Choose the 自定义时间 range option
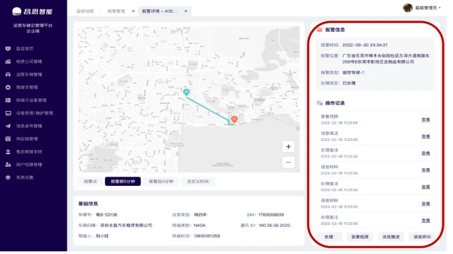Screen dimensions: 453x254 pyautogui.click(x=198, y=181)
